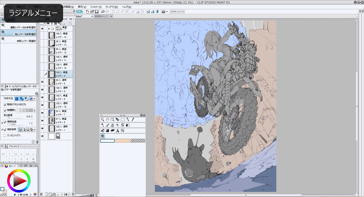Image resolution: width=364 pixels, height=197 pixels.
Task: Select the Auto select magic wand tool
Action: [x=103, y=136]
